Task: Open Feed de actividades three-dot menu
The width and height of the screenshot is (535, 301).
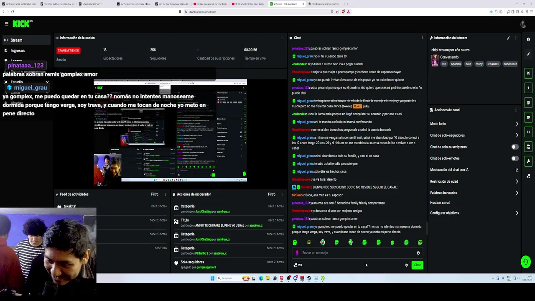Action: pos(165,194)
